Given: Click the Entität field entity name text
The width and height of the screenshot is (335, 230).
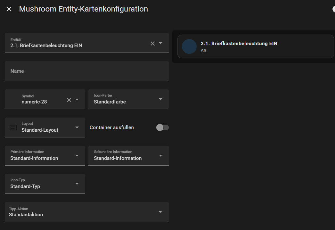Looking at the screenshot, I should click(x=46, y=45).
